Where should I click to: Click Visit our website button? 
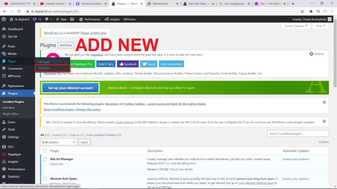[x=171, y=64]
